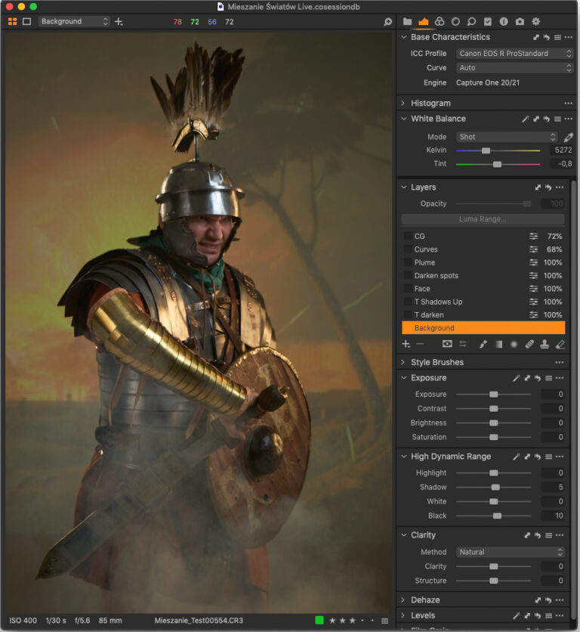Image resolution: width=580 pixels, height=632 pixels.
Task: Expand the Dehaze panel
Action: pos(403,599)
